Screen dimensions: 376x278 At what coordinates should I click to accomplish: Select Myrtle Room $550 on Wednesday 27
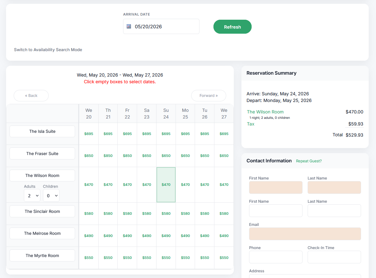[x=224, y=258]
